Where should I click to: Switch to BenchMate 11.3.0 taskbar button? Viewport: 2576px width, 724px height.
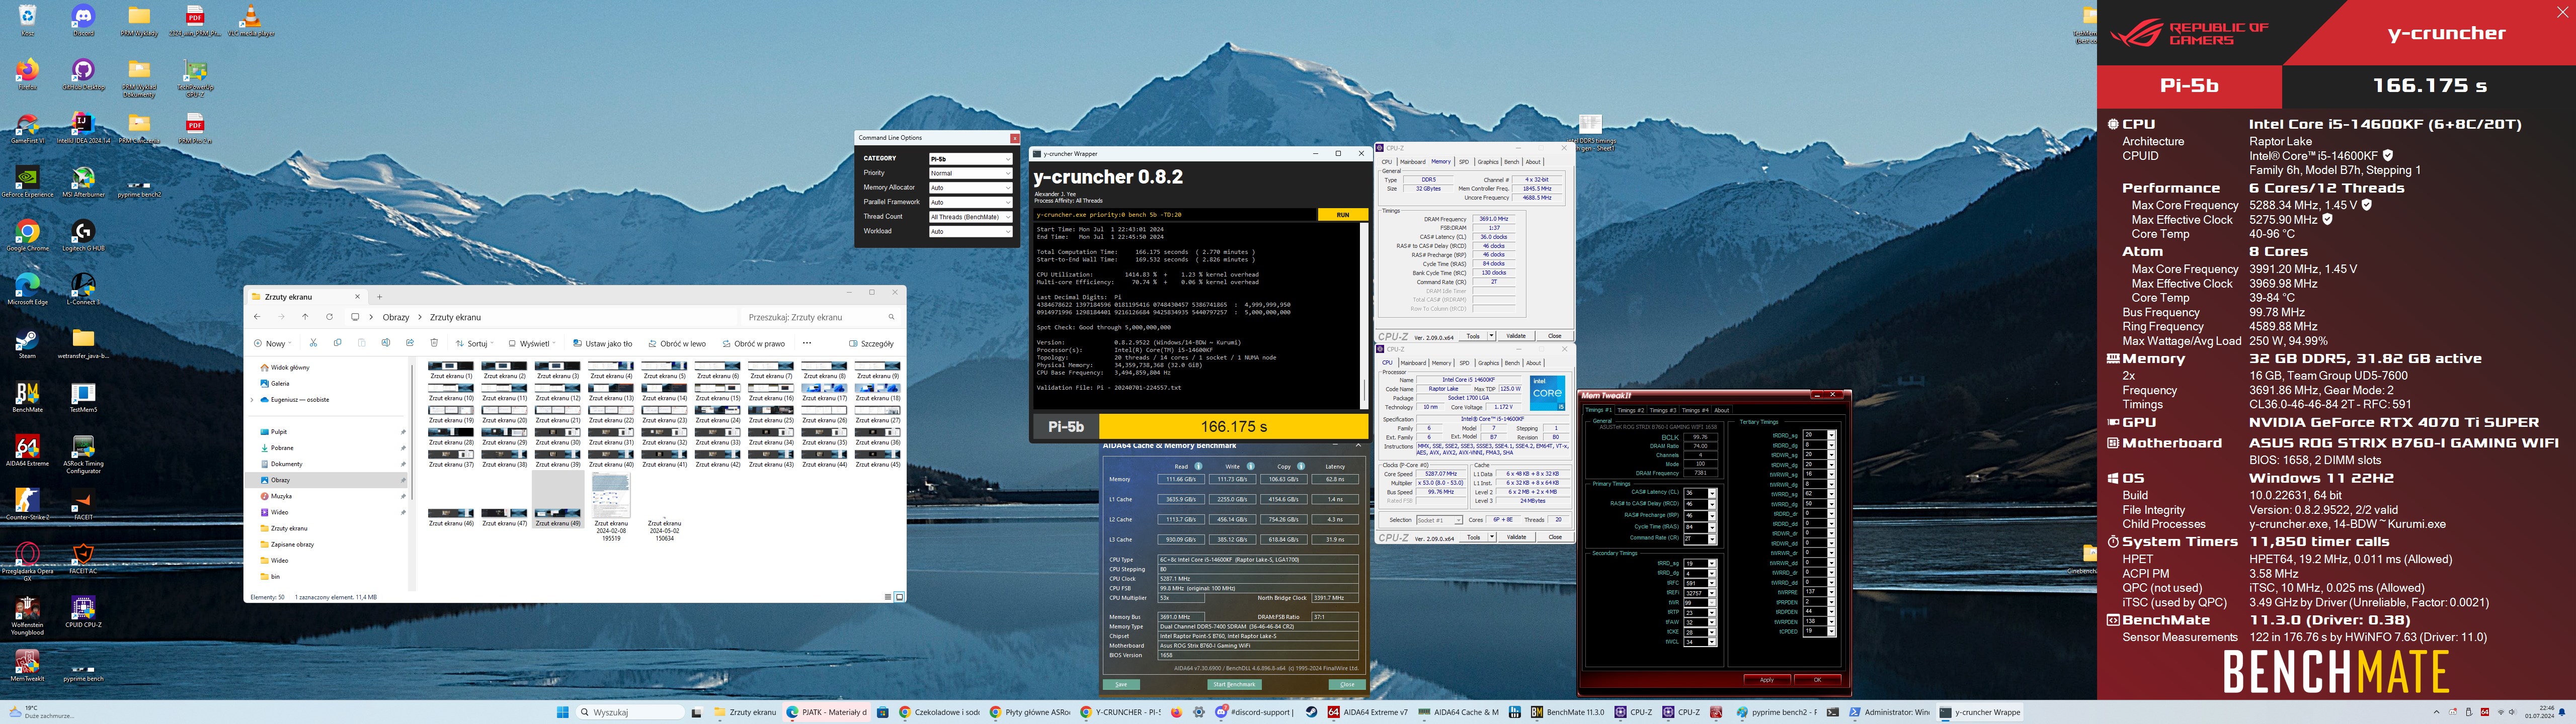click(x=1567, y=712)
